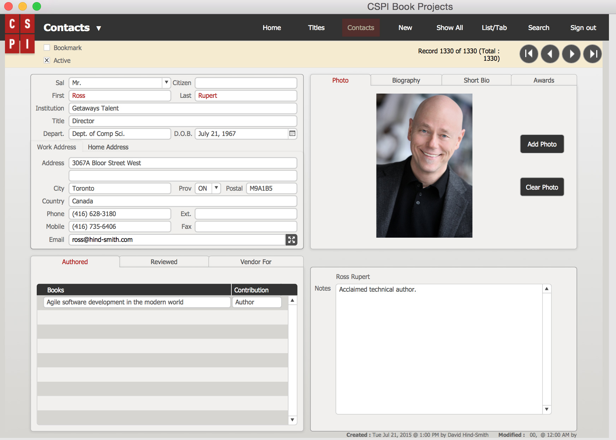Click the scroll-up arrow on the Notes panel
This screenshot has height=440, width=616.
coord(546,288)
